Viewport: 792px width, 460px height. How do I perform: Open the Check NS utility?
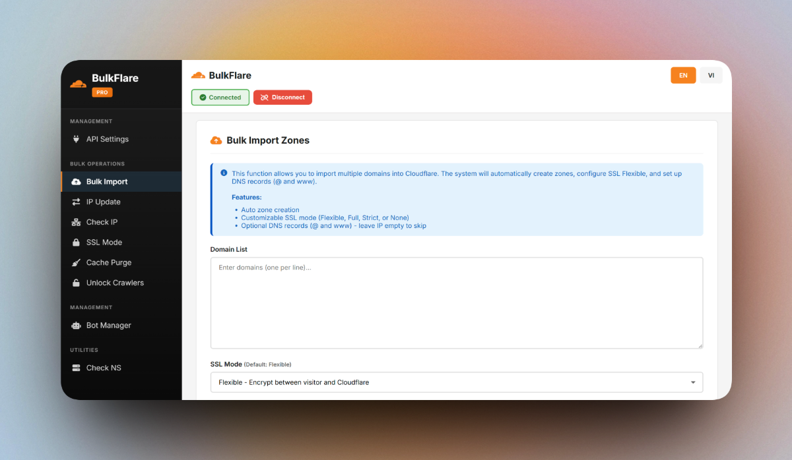coord(121,368)
